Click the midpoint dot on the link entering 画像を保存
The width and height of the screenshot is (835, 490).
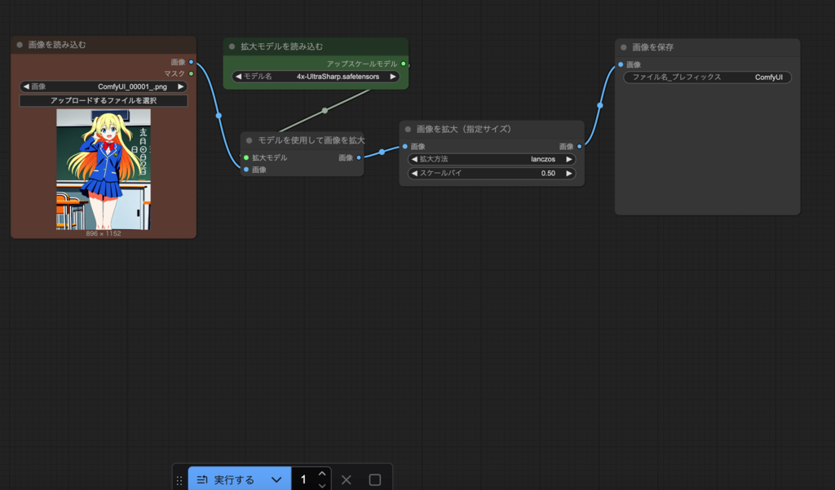pos(600,105)
